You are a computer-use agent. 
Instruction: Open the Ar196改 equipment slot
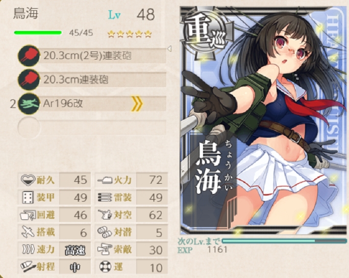pos(92,103)
